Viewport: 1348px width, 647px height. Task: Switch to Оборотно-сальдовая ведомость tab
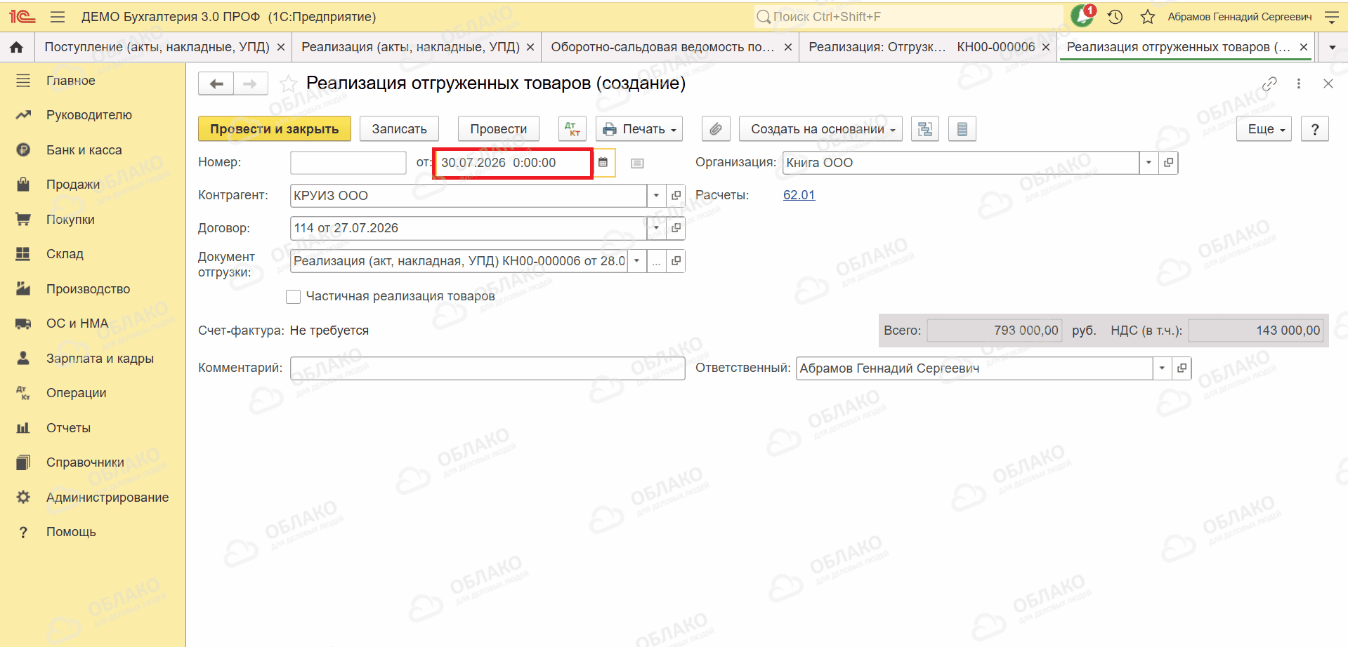click(x=662, y=47)
